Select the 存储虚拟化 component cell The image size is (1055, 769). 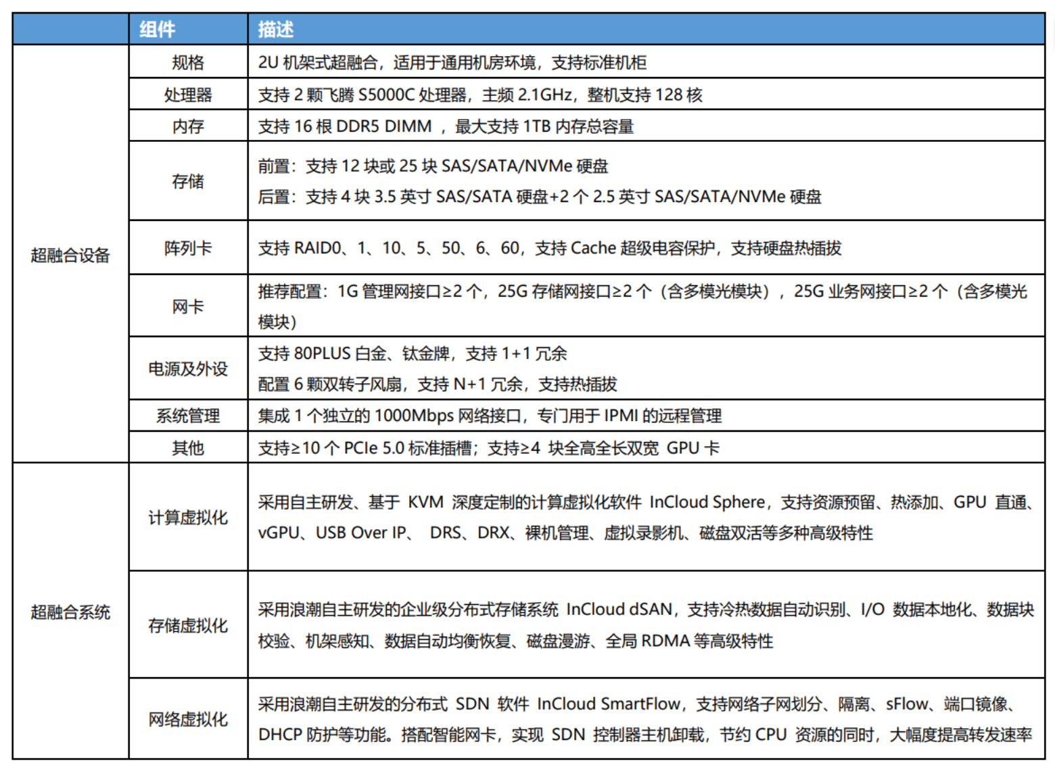click(x=188, y=625)
